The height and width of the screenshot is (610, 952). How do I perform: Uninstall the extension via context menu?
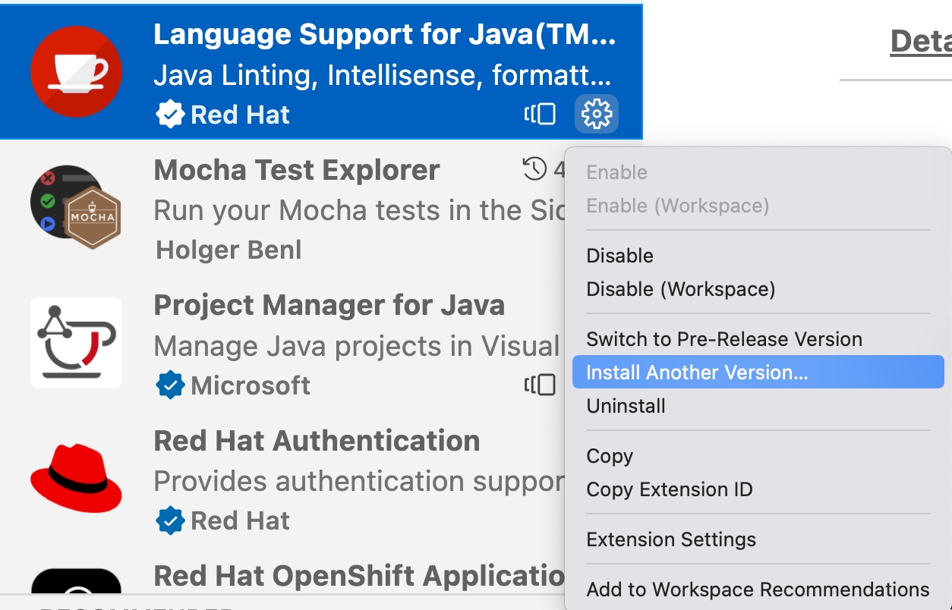pos(626,406)
